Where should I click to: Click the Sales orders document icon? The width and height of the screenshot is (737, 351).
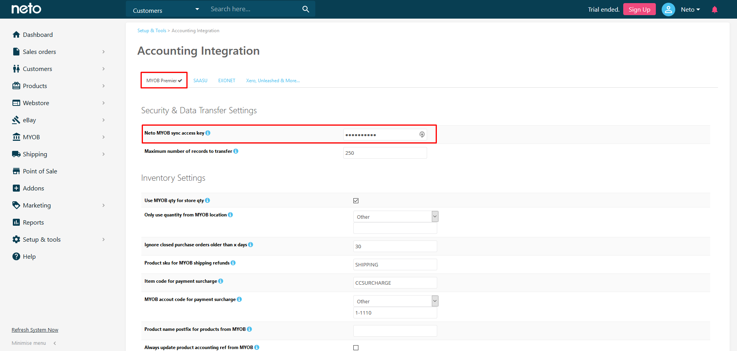click(x=16, y=52)
